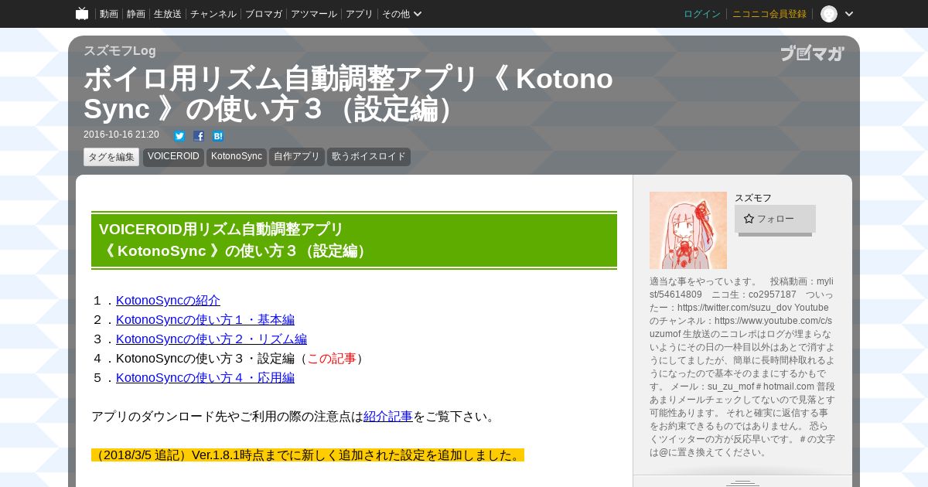Open the account dropdown arrow next to the avatar

pyautogui.click(x=849, y=14)
